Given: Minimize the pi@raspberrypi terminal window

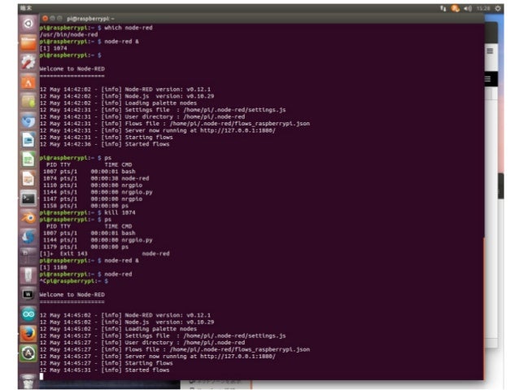Looking at the screenshot, I should point(53,19).
